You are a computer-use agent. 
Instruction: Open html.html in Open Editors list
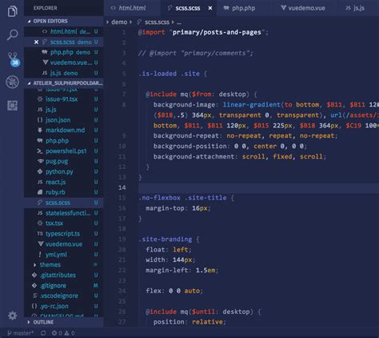(x=64, y=31)
